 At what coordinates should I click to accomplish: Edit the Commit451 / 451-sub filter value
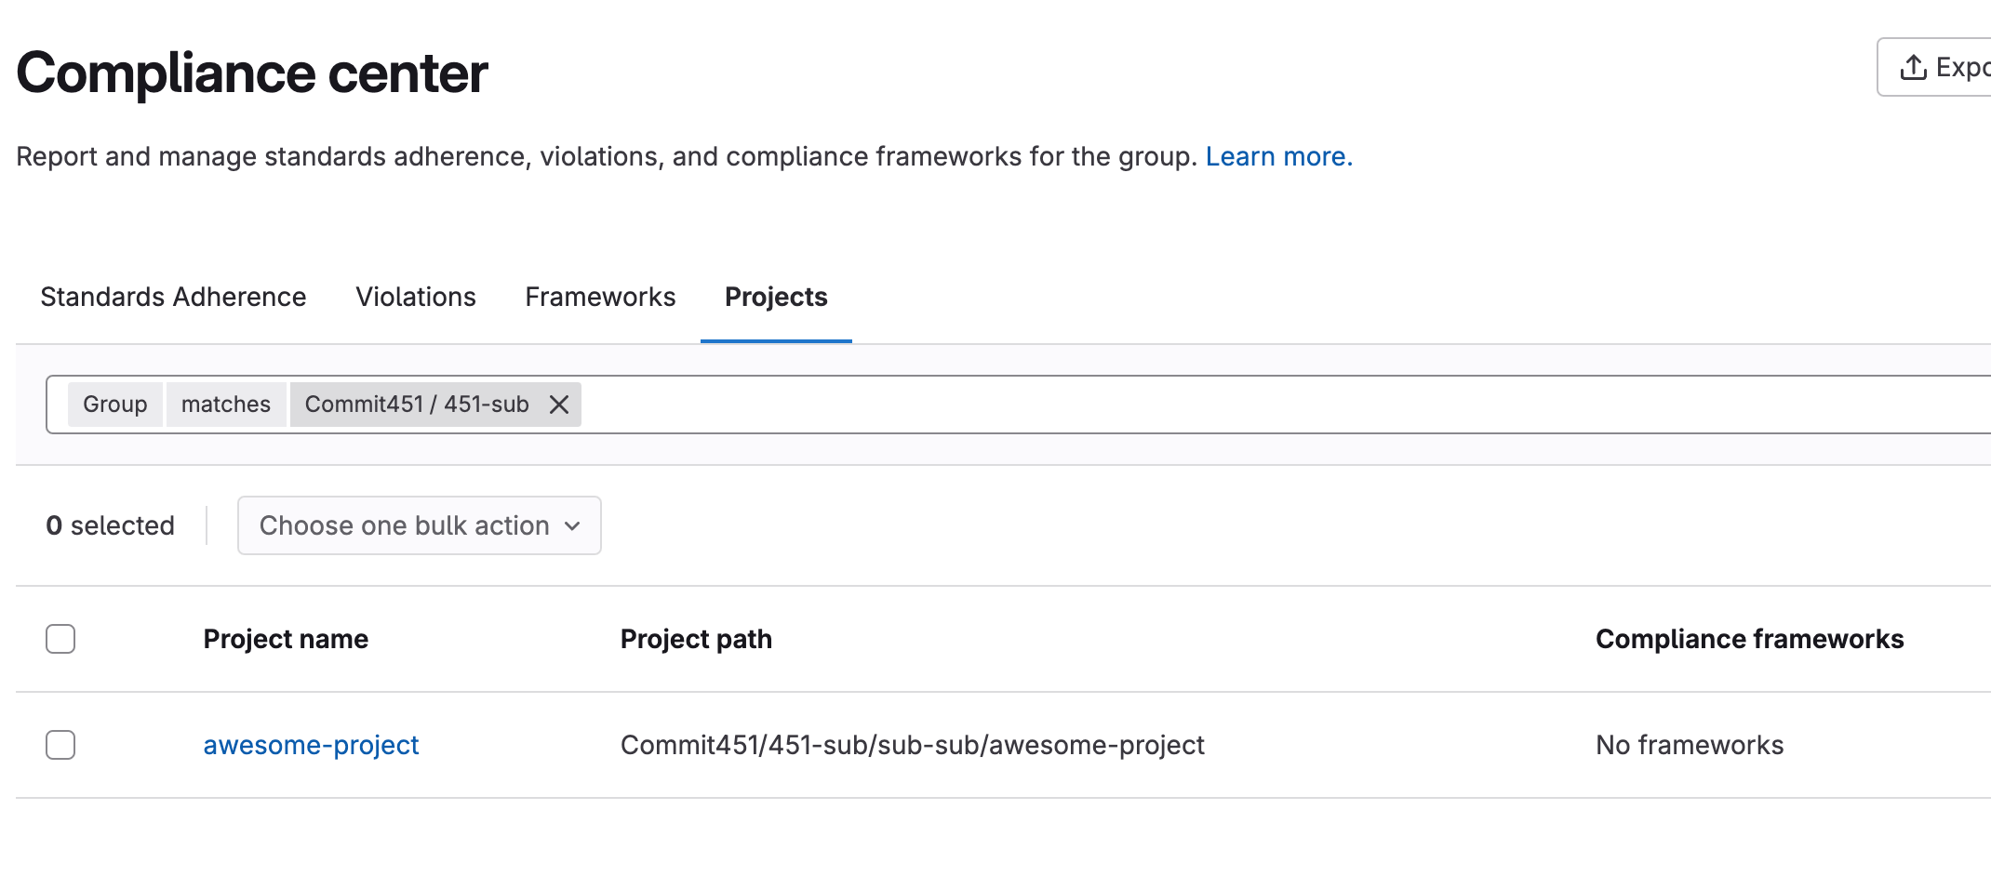(x=416, y=405)
